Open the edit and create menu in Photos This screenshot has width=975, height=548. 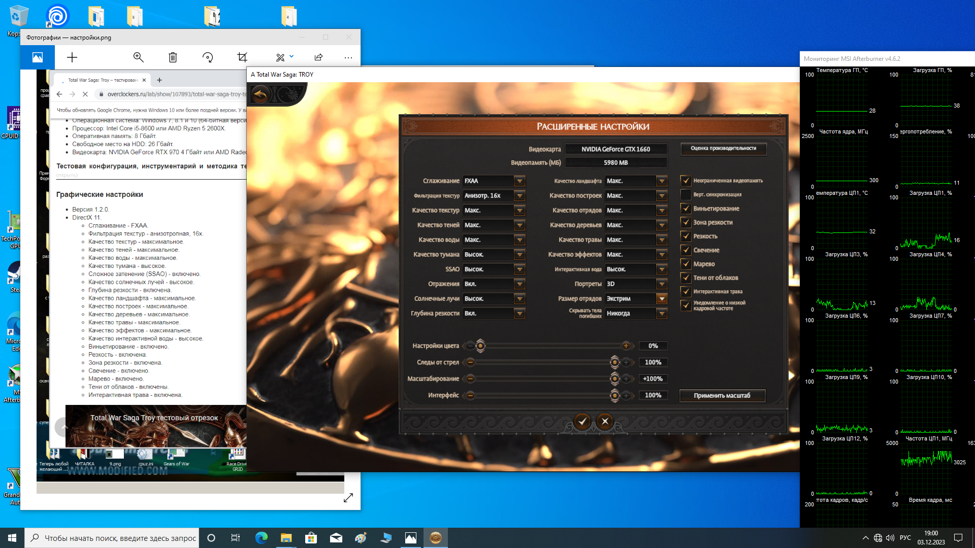click(x=284, y=57)
